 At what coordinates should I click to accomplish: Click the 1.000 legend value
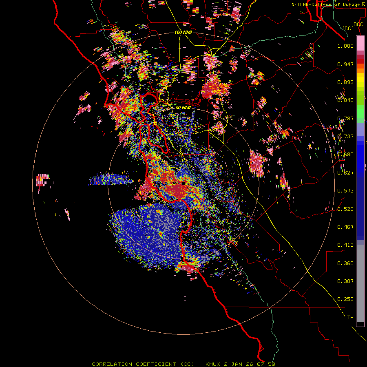pyautogui.click(x=345, y=46)
